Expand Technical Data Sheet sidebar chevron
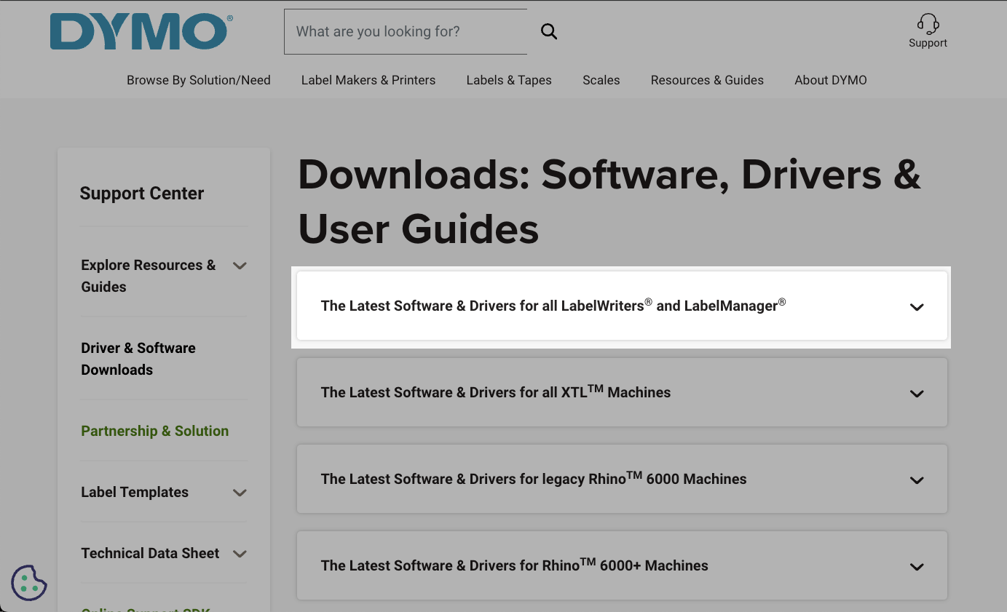 click(240, 554)
